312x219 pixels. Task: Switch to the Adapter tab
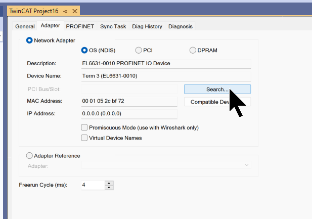click(51, 25)
